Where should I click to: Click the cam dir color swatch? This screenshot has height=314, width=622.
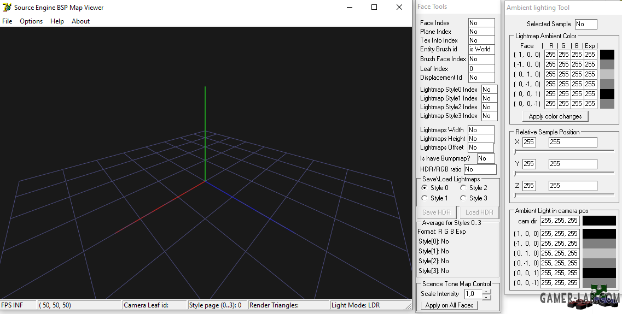click(599, 221)
